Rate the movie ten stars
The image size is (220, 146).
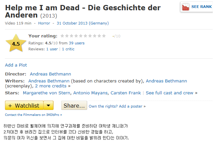coord(104,36)
